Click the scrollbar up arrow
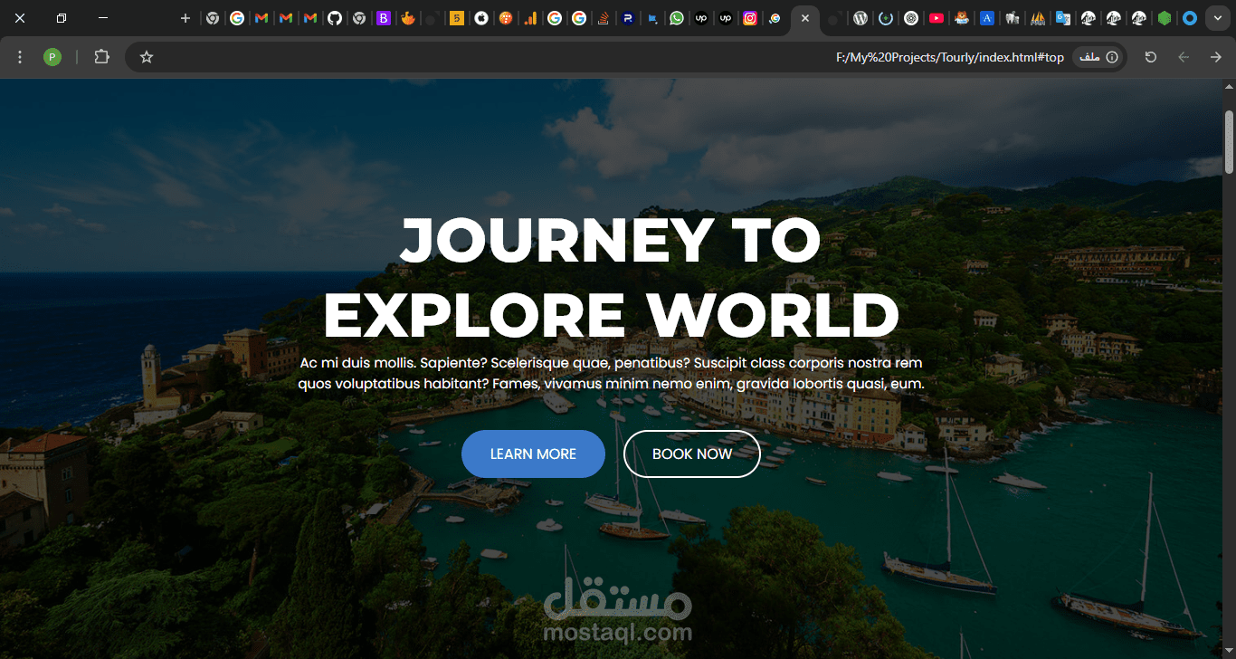The image size is (1236, 659). coord(1229,87)
